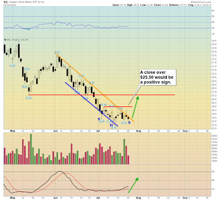Screen dimensions: 221x200
Task: Click the 900K volume axis label
Action: point(214,136)
